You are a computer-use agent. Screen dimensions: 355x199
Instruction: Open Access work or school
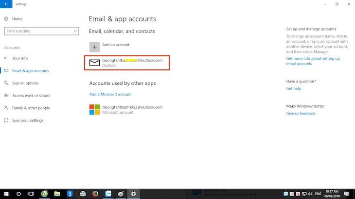pos(31,96)
